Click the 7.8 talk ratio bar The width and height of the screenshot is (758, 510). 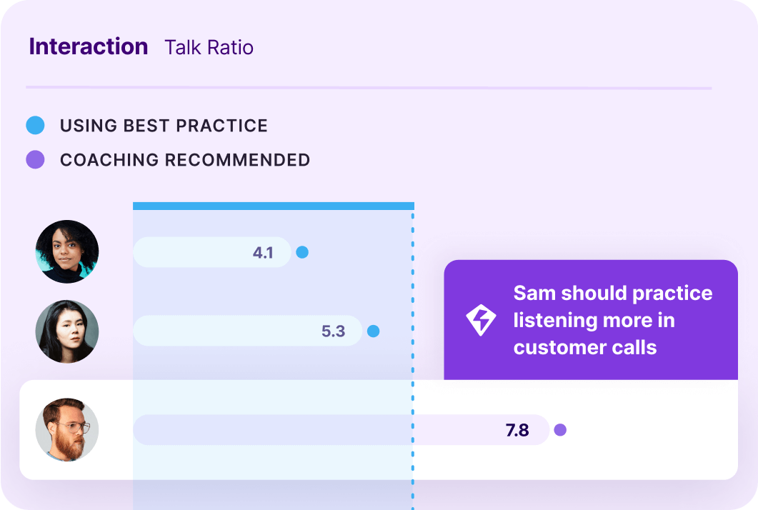(x=341, y=430)
